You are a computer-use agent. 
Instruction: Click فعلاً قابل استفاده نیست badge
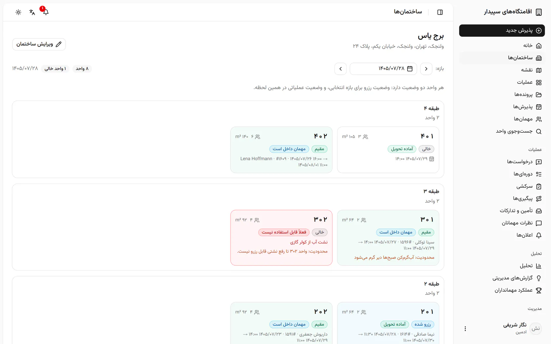284,232
